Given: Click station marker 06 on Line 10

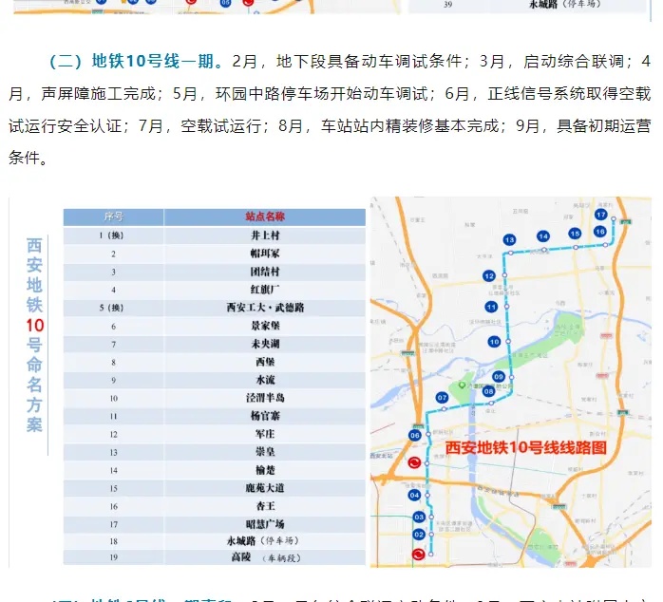Looking at the screenshot, I should pos(415,435).
